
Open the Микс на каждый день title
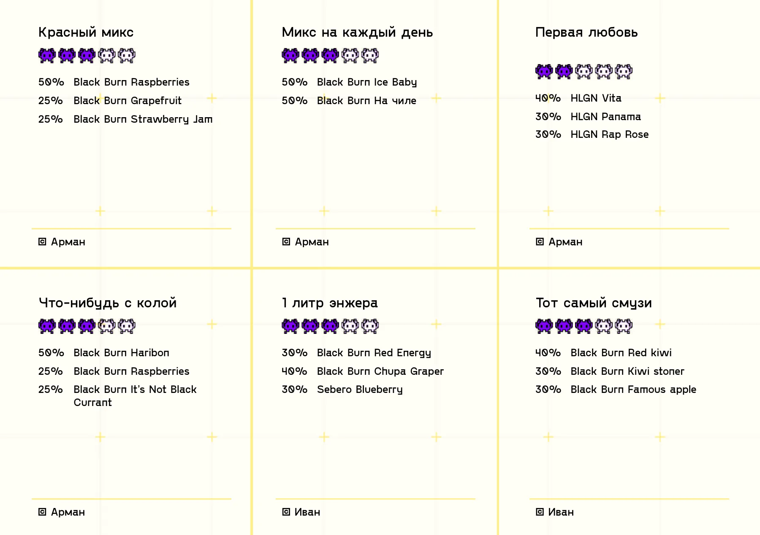(x=357, y=32)
